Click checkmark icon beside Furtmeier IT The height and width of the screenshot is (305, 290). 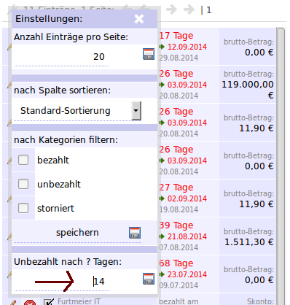[x=49, y=302]
